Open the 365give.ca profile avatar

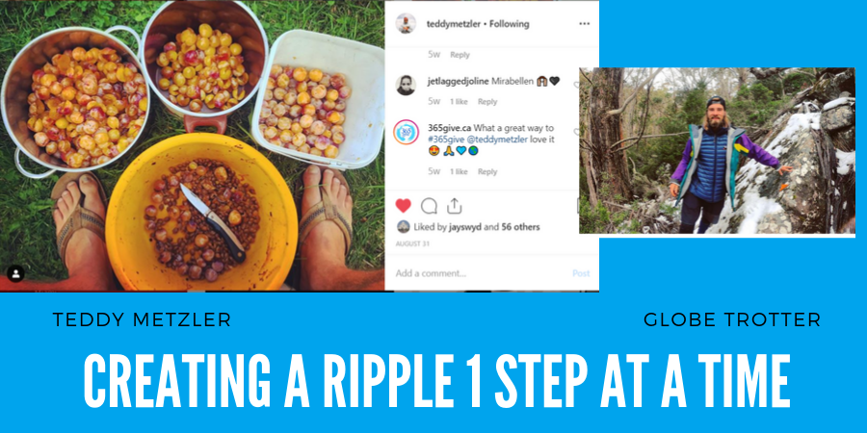[x=406, y=133]
